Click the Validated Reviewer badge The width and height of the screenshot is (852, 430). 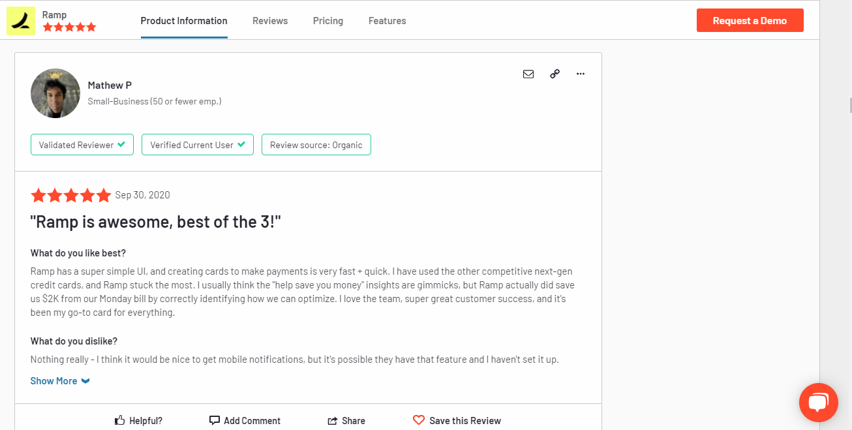(x=82, y=145)
